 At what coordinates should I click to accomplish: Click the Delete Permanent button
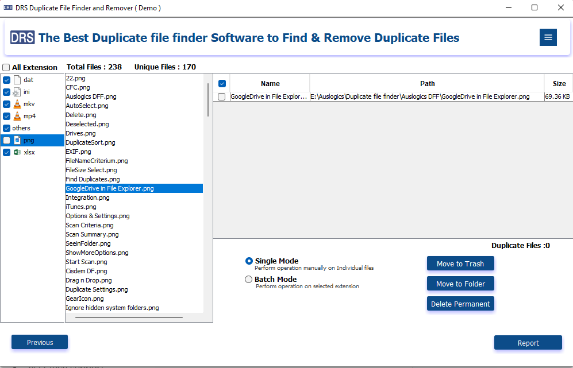coord(460,304)
